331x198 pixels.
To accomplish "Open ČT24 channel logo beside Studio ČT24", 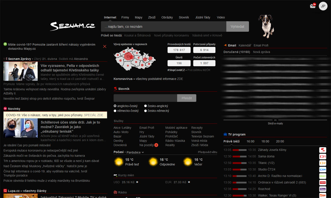I will click(322, 169).
